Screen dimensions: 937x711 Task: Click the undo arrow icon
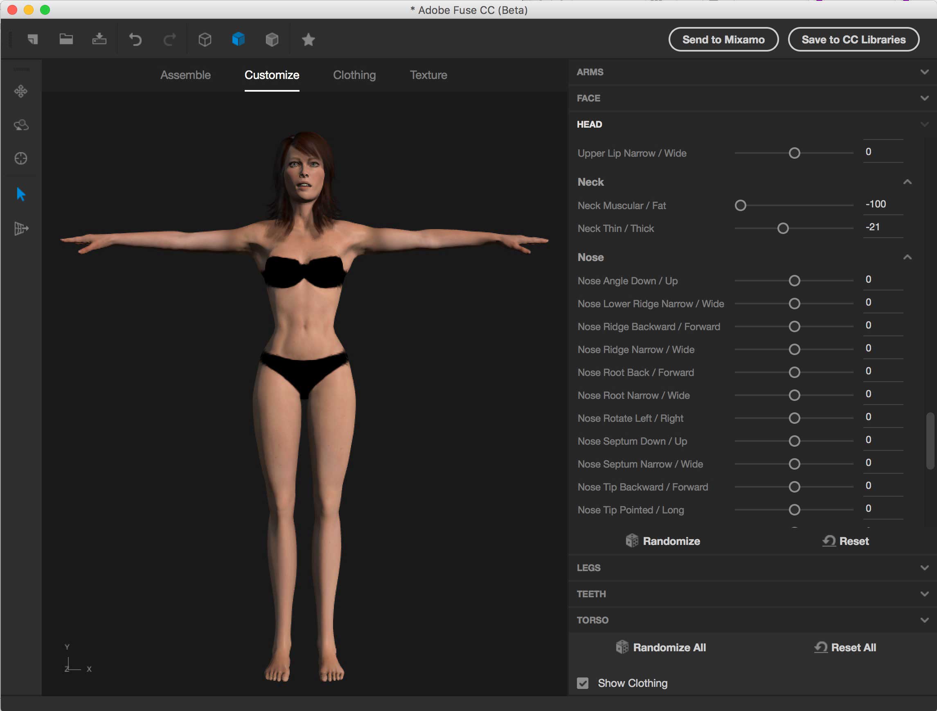pos(135,39)
